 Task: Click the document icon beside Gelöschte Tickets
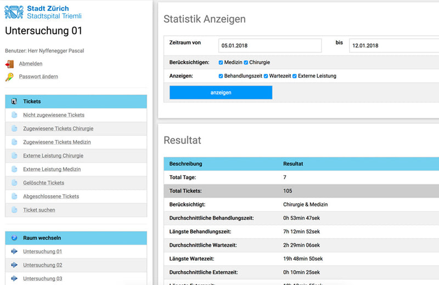pos(14,183)
